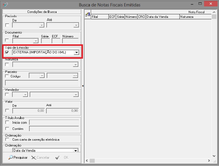Image resolution: width=219 pixels, height=166 pixels.
Task: Enable the carta de correção eletrônica checkbox
Action: pyautogui.click(x=7, y=139)
